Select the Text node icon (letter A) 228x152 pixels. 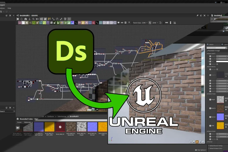coord(86,23)
